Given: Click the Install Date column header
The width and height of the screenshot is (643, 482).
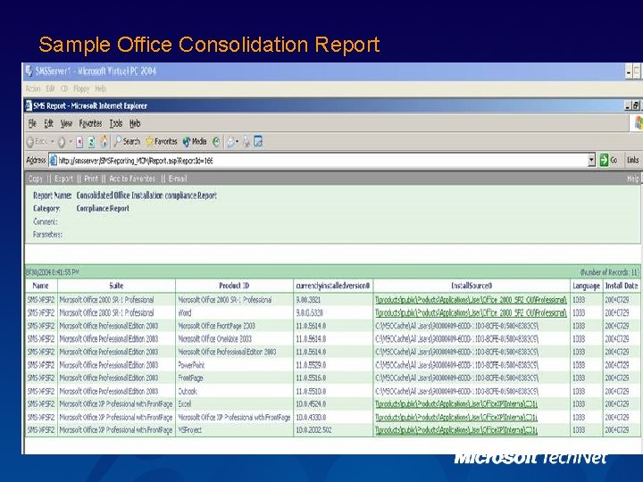Looking at the screenshot, I should (x=622, y=286).
